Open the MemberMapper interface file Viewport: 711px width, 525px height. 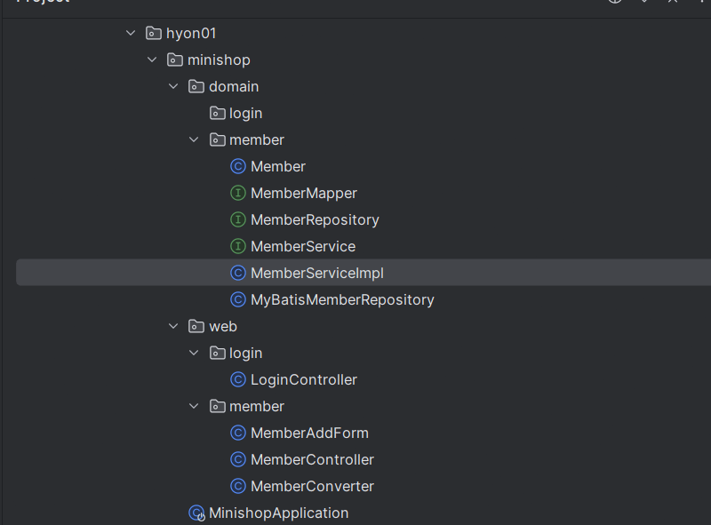click(x=304, y=194)
